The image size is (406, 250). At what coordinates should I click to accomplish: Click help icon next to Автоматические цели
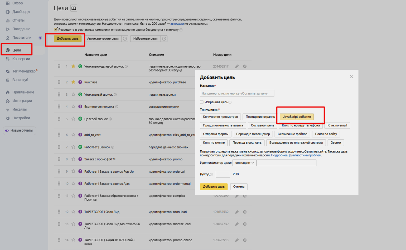(x=125, y=39)
